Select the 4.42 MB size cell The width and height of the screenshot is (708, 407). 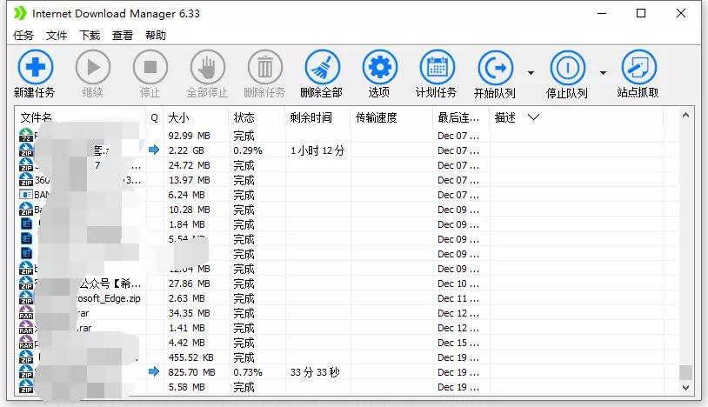pyautogui.click(x=186, y=343)
